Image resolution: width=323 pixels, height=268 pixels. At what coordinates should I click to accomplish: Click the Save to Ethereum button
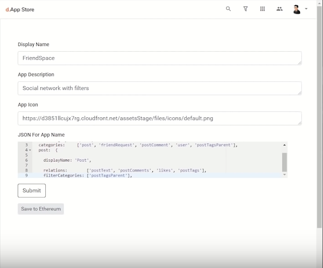tap(41, 209)
